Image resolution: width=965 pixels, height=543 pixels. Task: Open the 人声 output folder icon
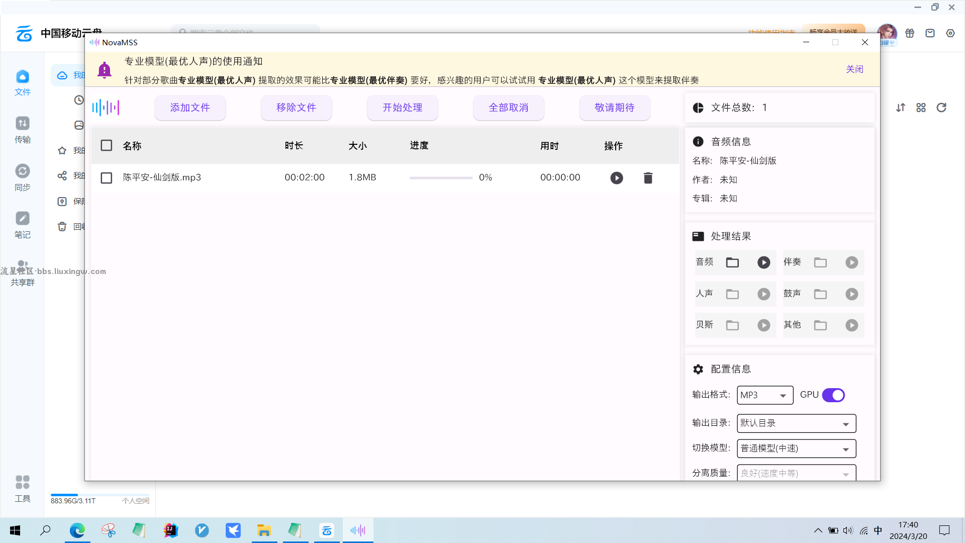[x=732, y=294]
